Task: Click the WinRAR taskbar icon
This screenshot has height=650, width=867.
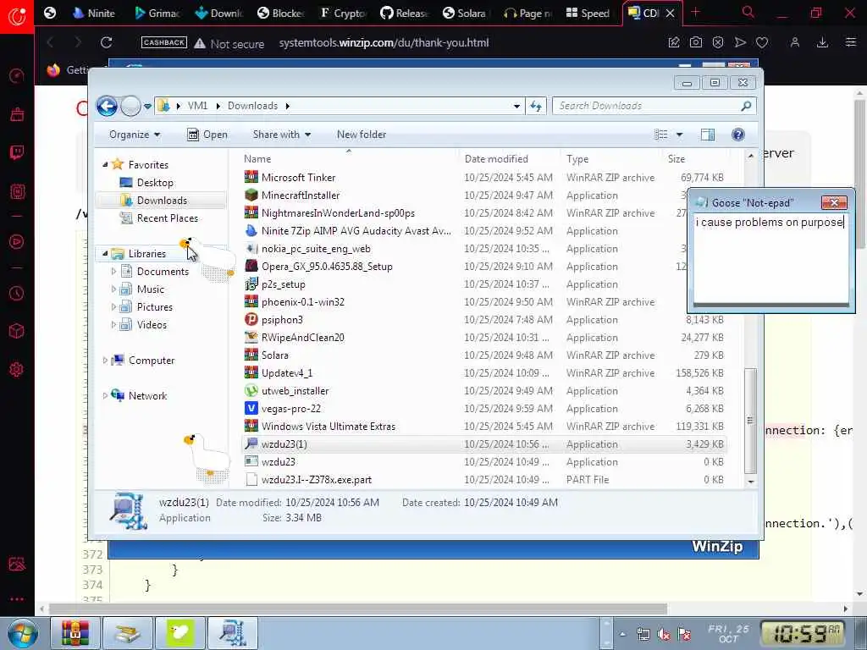Action: tap(75, 633)
